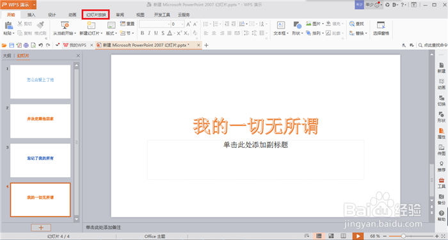The width and height of the screenshot is (448, 240).
Task: Open the font name dropdown
Action: [168, 24]
